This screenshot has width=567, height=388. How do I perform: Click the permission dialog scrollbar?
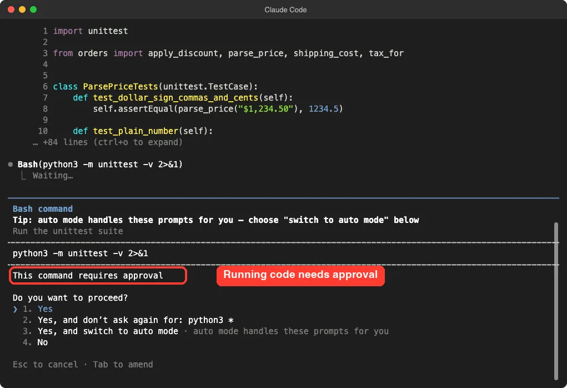click(556, 301)
